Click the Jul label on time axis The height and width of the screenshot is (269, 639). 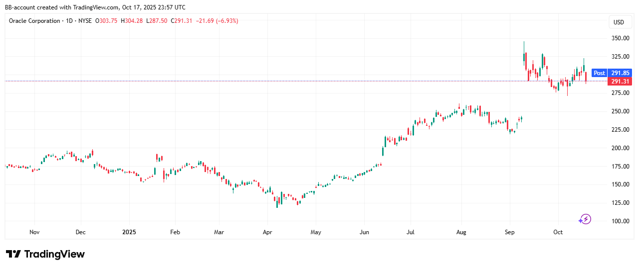410,232
